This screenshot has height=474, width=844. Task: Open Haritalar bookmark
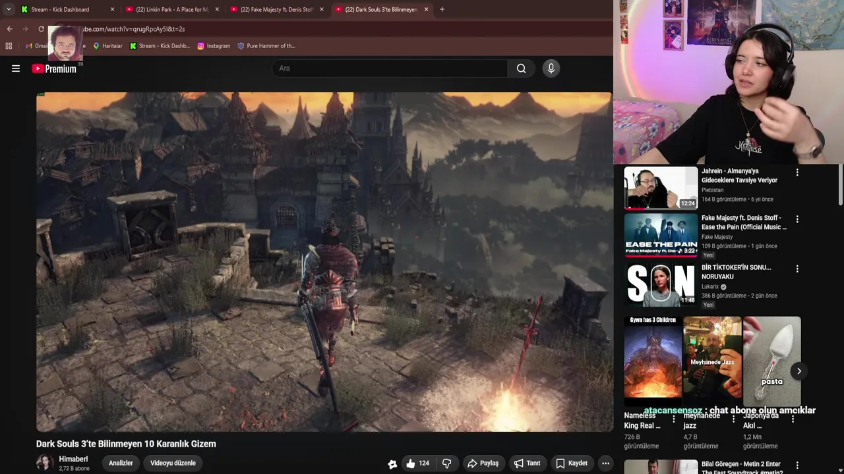tap(107, 46)
